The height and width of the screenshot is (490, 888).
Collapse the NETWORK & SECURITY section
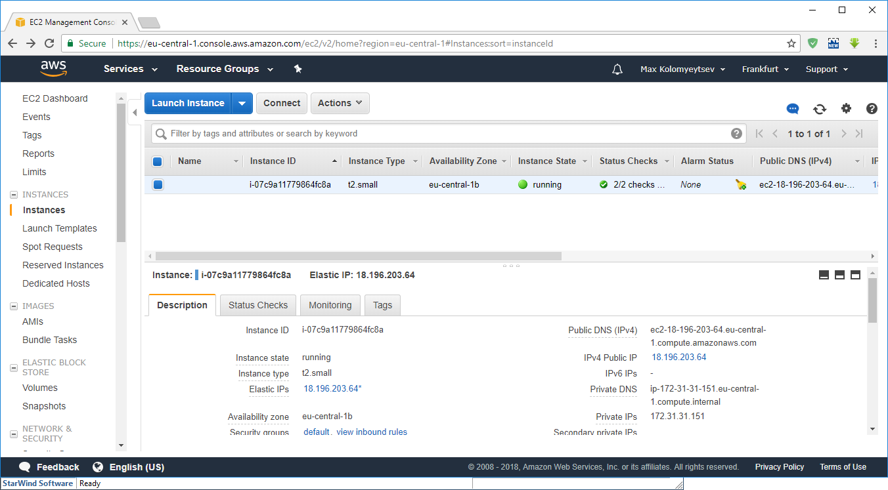point(14,434)
